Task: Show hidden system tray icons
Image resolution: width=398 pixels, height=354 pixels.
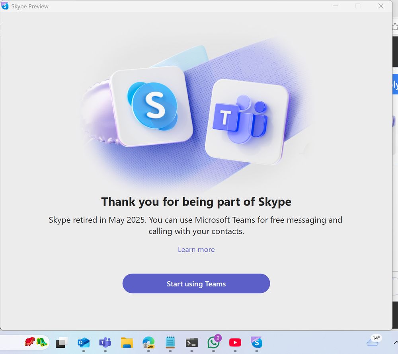Action: [x=396, y=342]
